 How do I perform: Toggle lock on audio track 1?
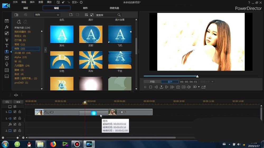tap(20, 118)
